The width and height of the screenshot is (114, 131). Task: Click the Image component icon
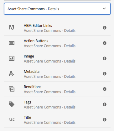click(12, 58)
